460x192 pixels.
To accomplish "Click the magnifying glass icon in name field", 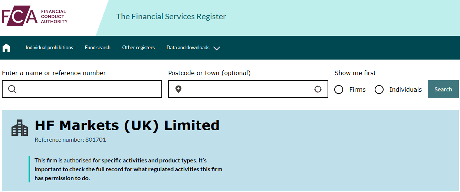I will 12,89.
